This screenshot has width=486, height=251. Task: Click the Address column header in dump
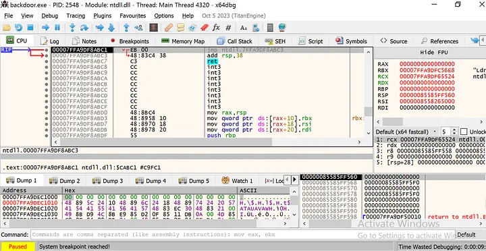pos(31,190)
